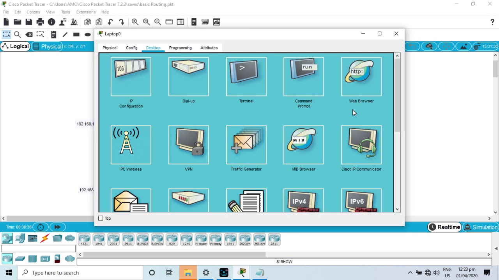
Task: Open the Extensions menu
Action: (86, 12)
